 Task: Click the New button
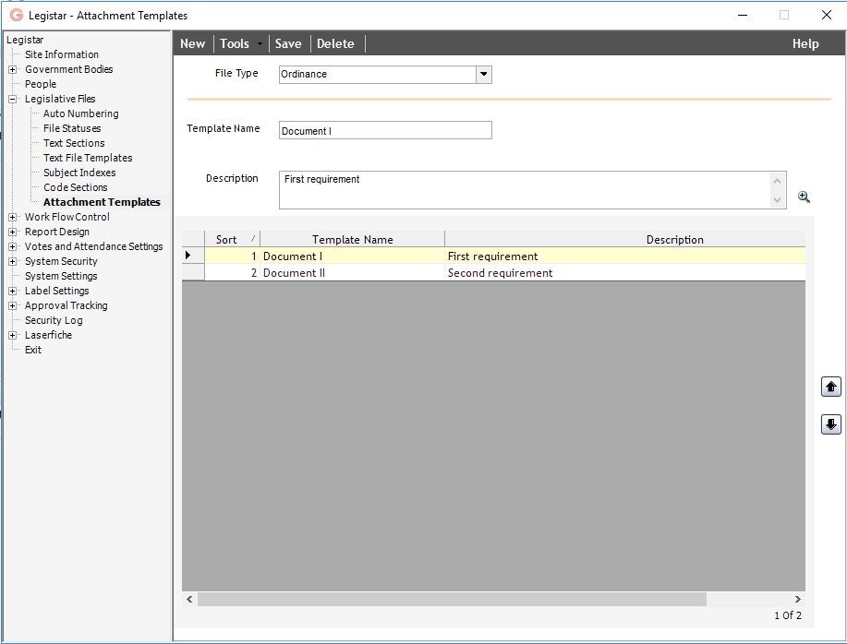coord(192,43)
